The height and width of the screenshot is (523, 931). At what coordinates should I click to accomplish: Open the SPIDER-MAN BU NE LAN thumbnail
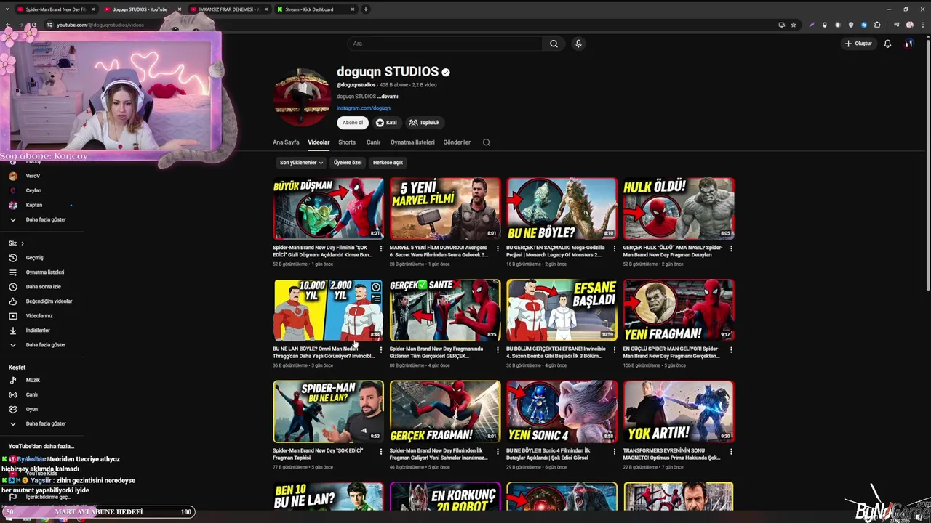pos(328,411)
